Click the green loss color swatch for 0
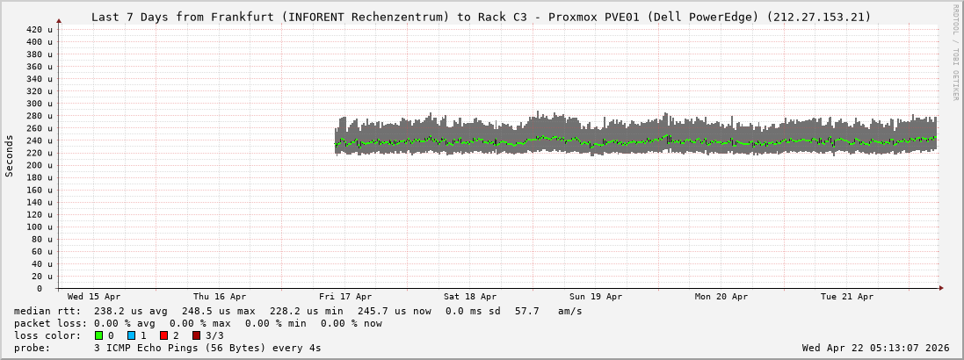964x360 pixels. 98,335
